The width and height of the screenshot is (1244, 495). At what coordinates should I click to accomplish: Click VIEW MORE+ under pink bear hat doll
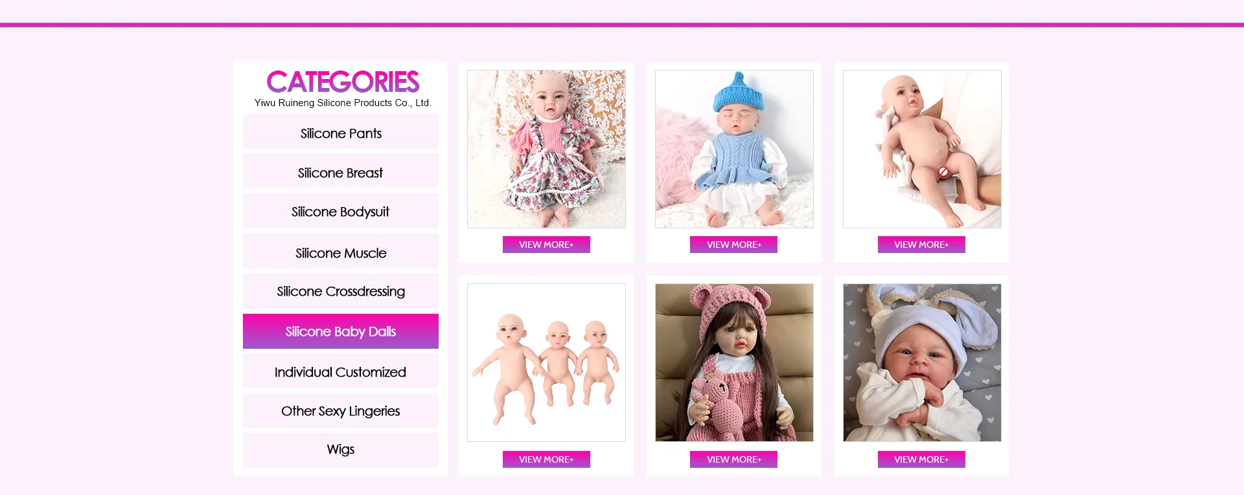[733, 459]
